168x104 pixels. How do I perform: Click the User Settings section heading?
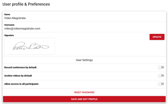click(84, 60)
